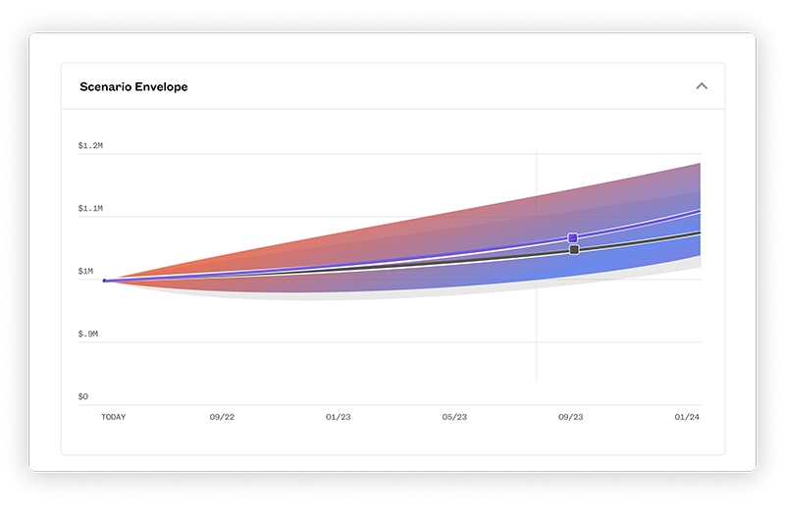Click the $1.2M y-axis label

click(x=91, y=146)
